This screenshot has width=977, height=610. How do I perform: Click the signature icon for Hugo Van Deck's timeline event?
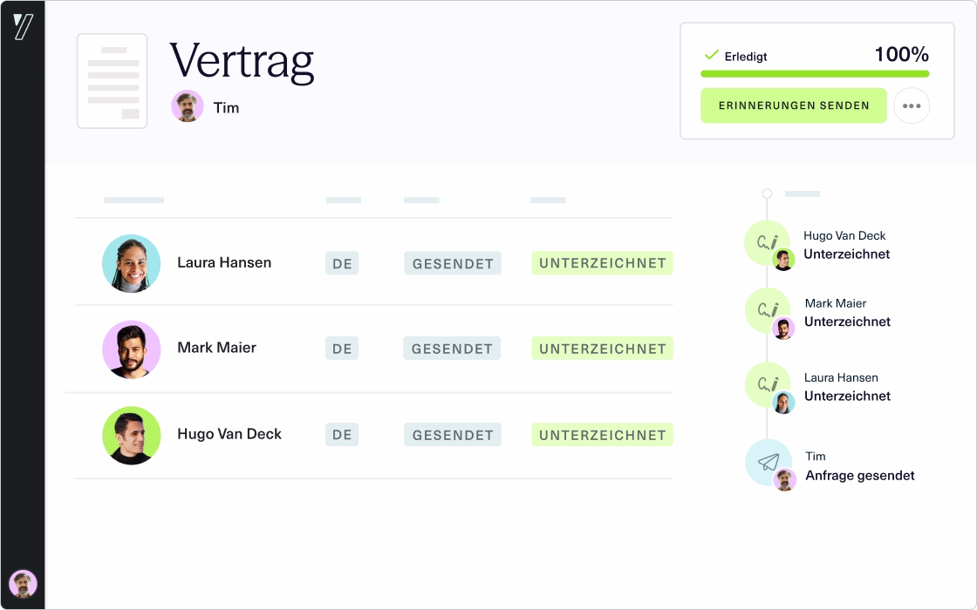point(767,242)
